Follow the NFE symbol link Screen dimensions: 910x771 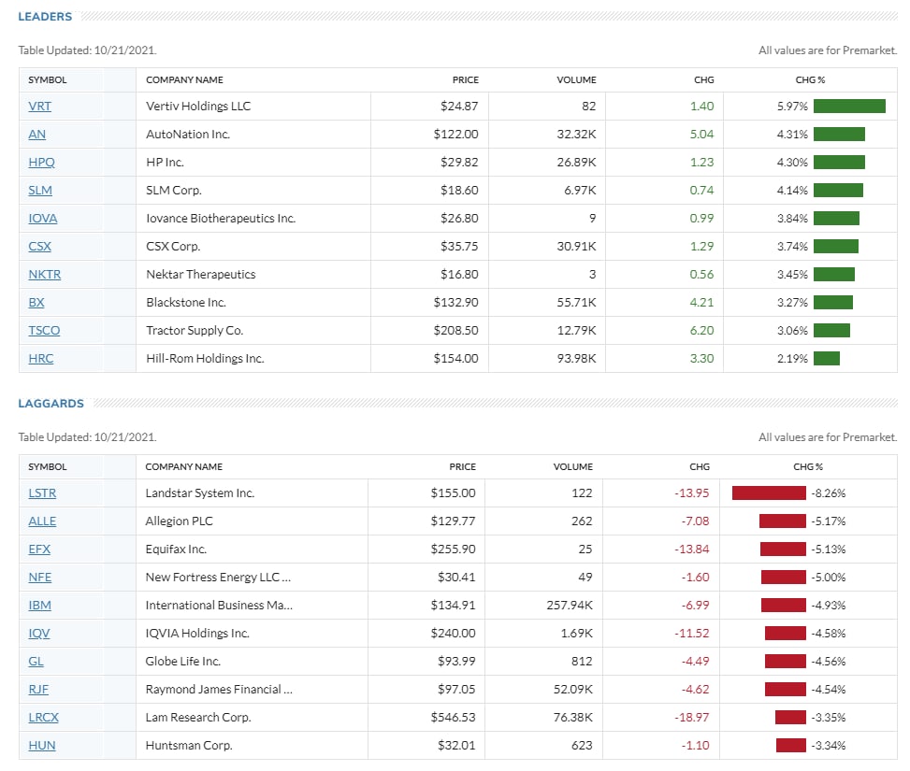39,578
